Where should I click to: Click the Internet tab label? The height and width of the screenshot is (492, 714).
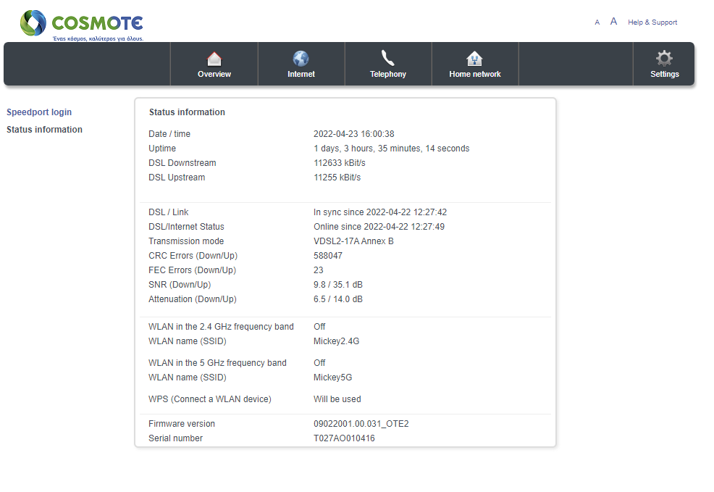301,74
